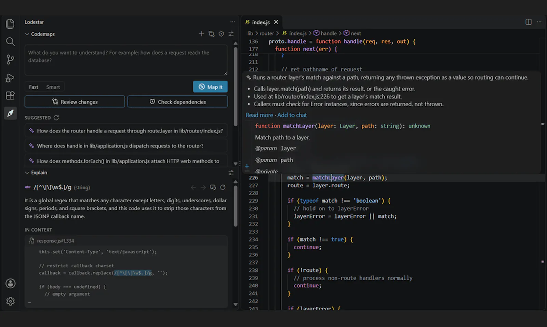Viewport: 547px width, 327px height.
Task: Click the Map it button
Action: [210, 87]
